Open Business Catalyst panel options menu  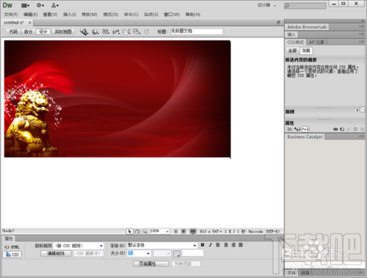click(361, 136)
